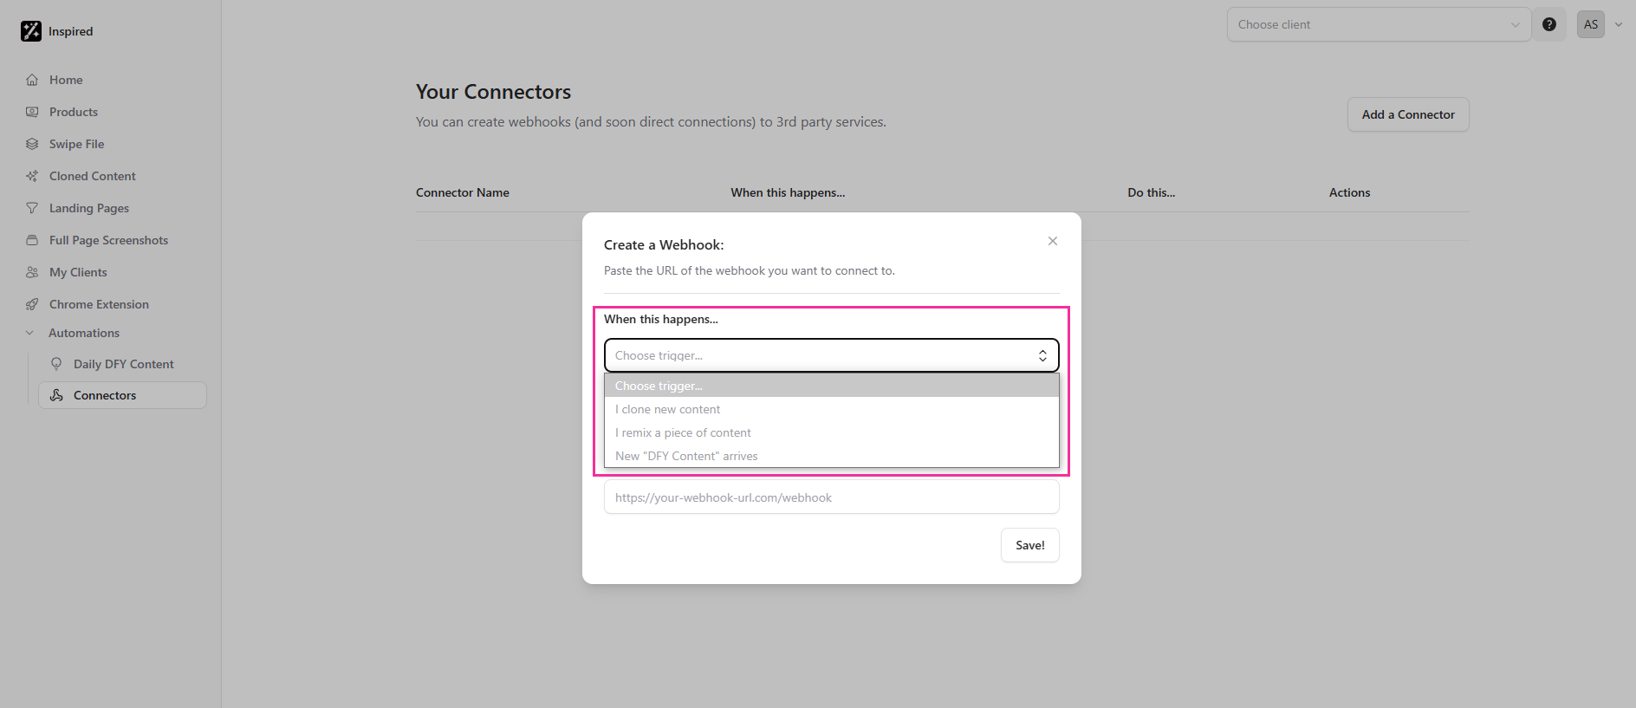Click the Daily DFY Content lightbulb icon
This screenshot has width=1636, height=708.
click(x=56, y=364)
